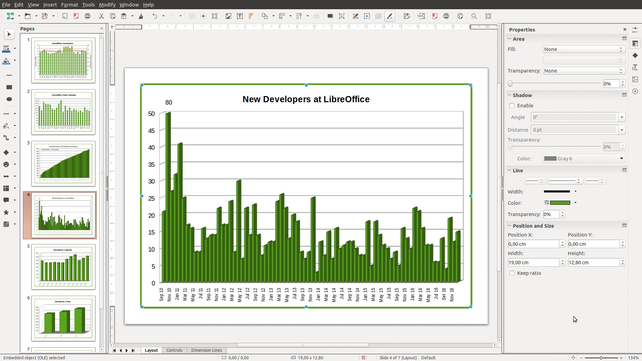This screenshot has width=642, height=361.
Task: Open the Save button dropdown arrow
Action: (53, 16)
